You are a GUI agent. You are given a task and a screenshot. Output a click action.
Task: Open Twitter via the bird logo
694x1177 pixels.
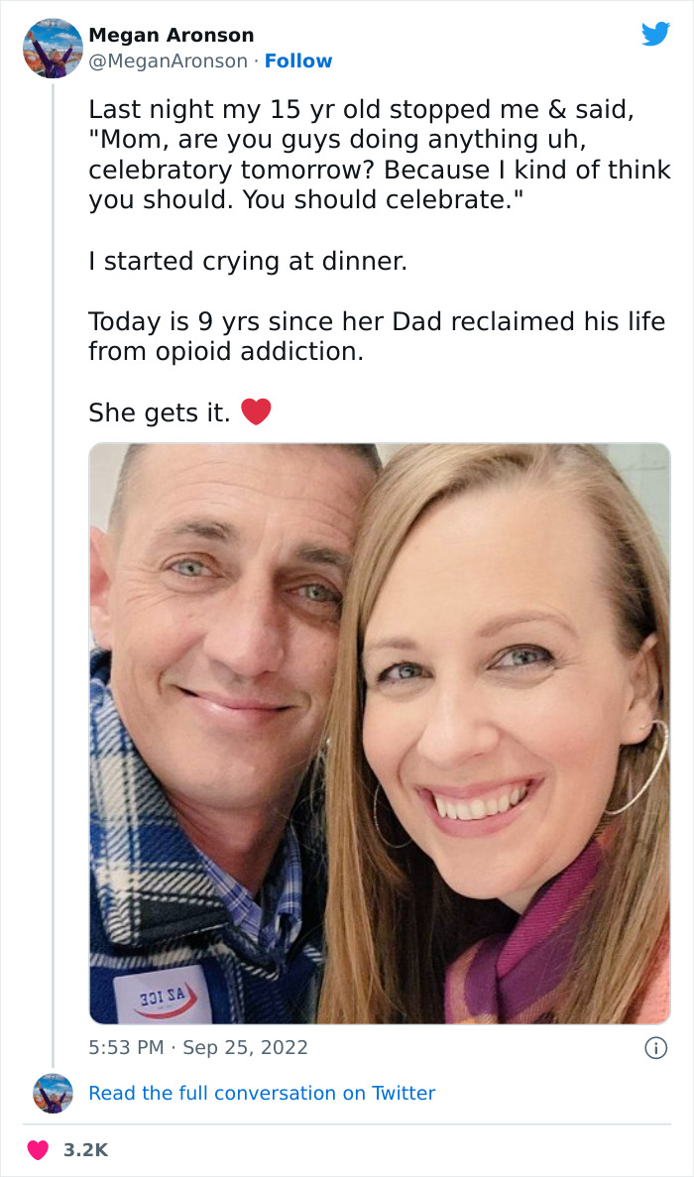656,33
